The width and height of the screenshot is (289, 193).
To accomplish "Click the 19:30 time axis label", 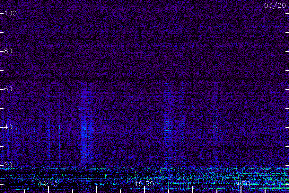I will [144, 184].
